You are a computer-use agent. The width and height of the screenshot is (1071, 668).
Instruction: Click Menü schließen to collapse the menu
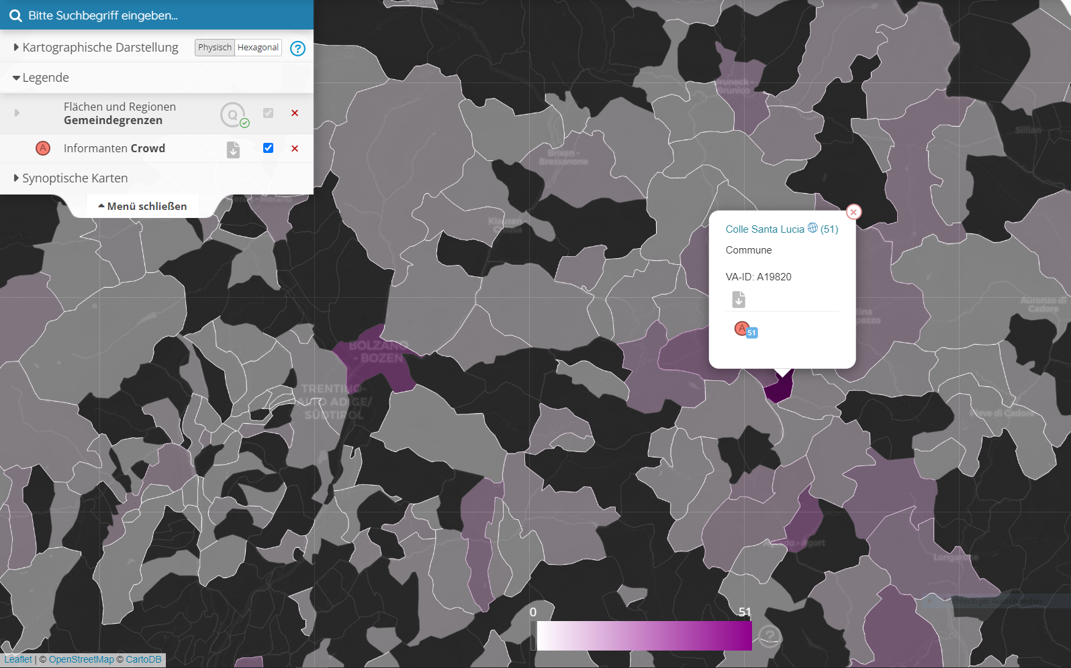(143, 207)
